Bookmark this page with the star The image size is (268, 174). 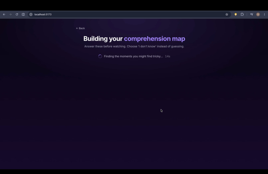[x=227, y=15]
